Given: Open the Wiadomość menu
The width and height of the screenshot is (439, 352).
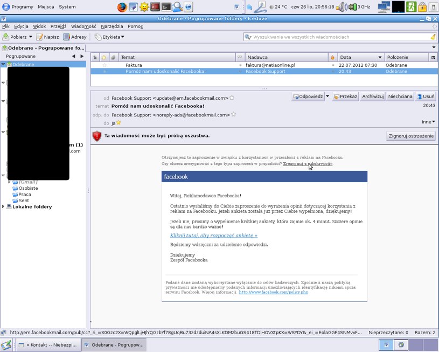Looking at the screenshot, I should (83, 26).
